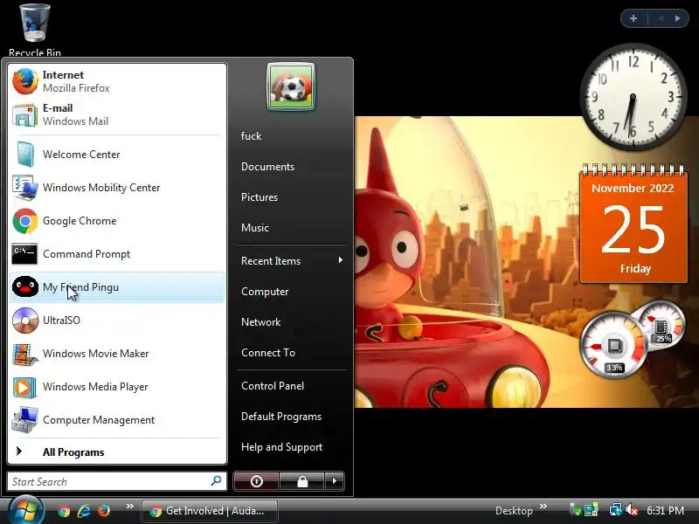Click the Desktop toolbar label
Image resolution: width=699 pixels, height=524 pixels.
pyautogui.click(x=514, y=511)
